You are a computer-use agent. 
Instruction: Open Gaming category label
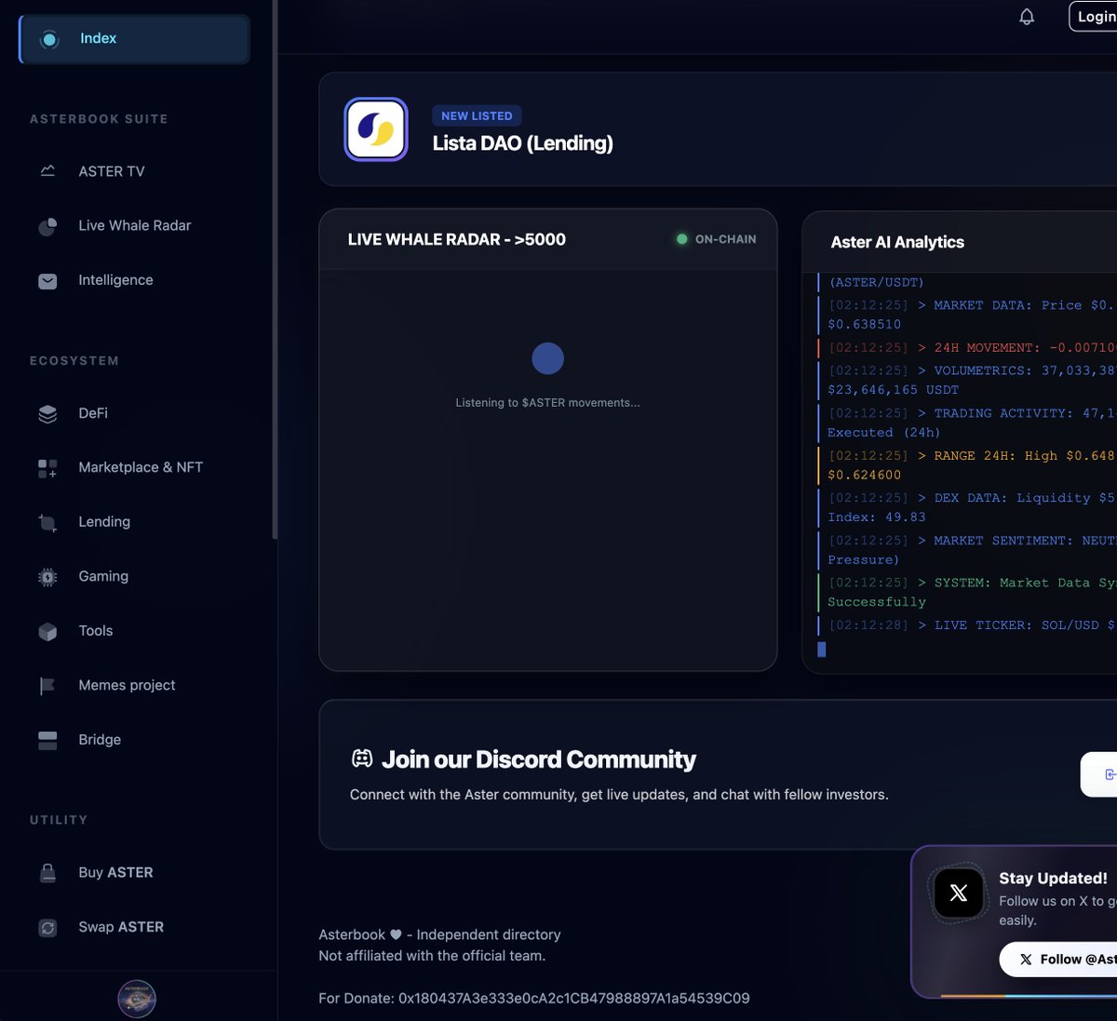pyautogui.click(x=103, y=576)
